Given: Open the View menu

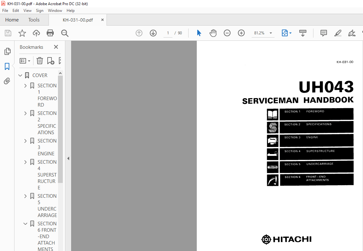Looking at the screenshot, I should click(x=27, y=10).
